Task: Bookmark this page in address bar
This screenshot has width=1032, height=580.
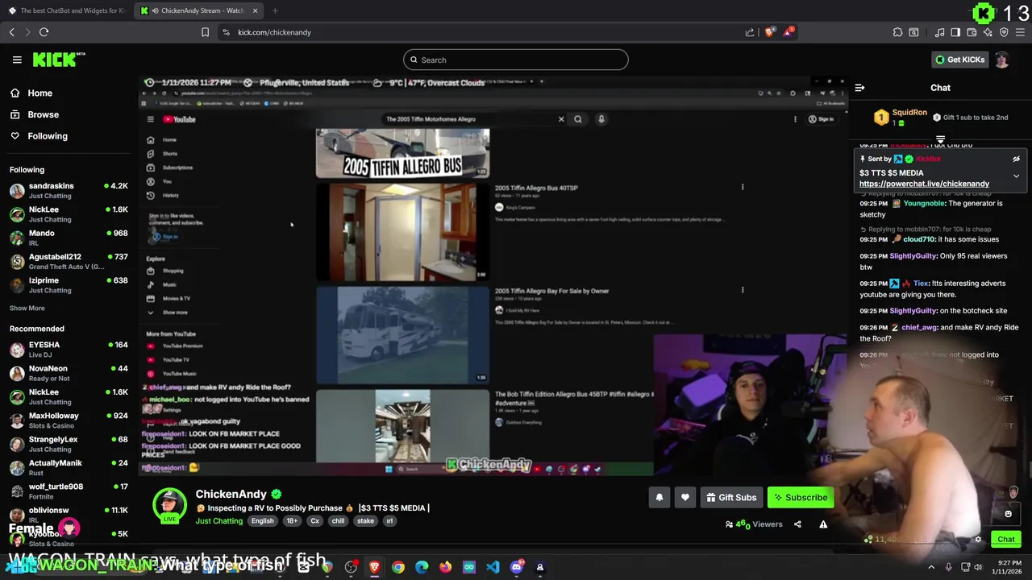Action: 205,32
